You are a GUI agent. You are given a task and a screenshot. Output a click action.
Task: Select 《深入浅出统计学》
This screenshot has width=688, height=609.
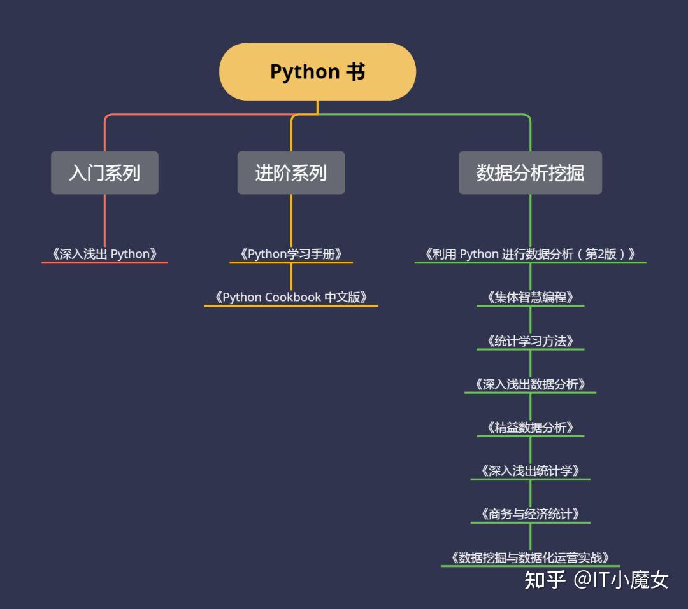[531, 469]
